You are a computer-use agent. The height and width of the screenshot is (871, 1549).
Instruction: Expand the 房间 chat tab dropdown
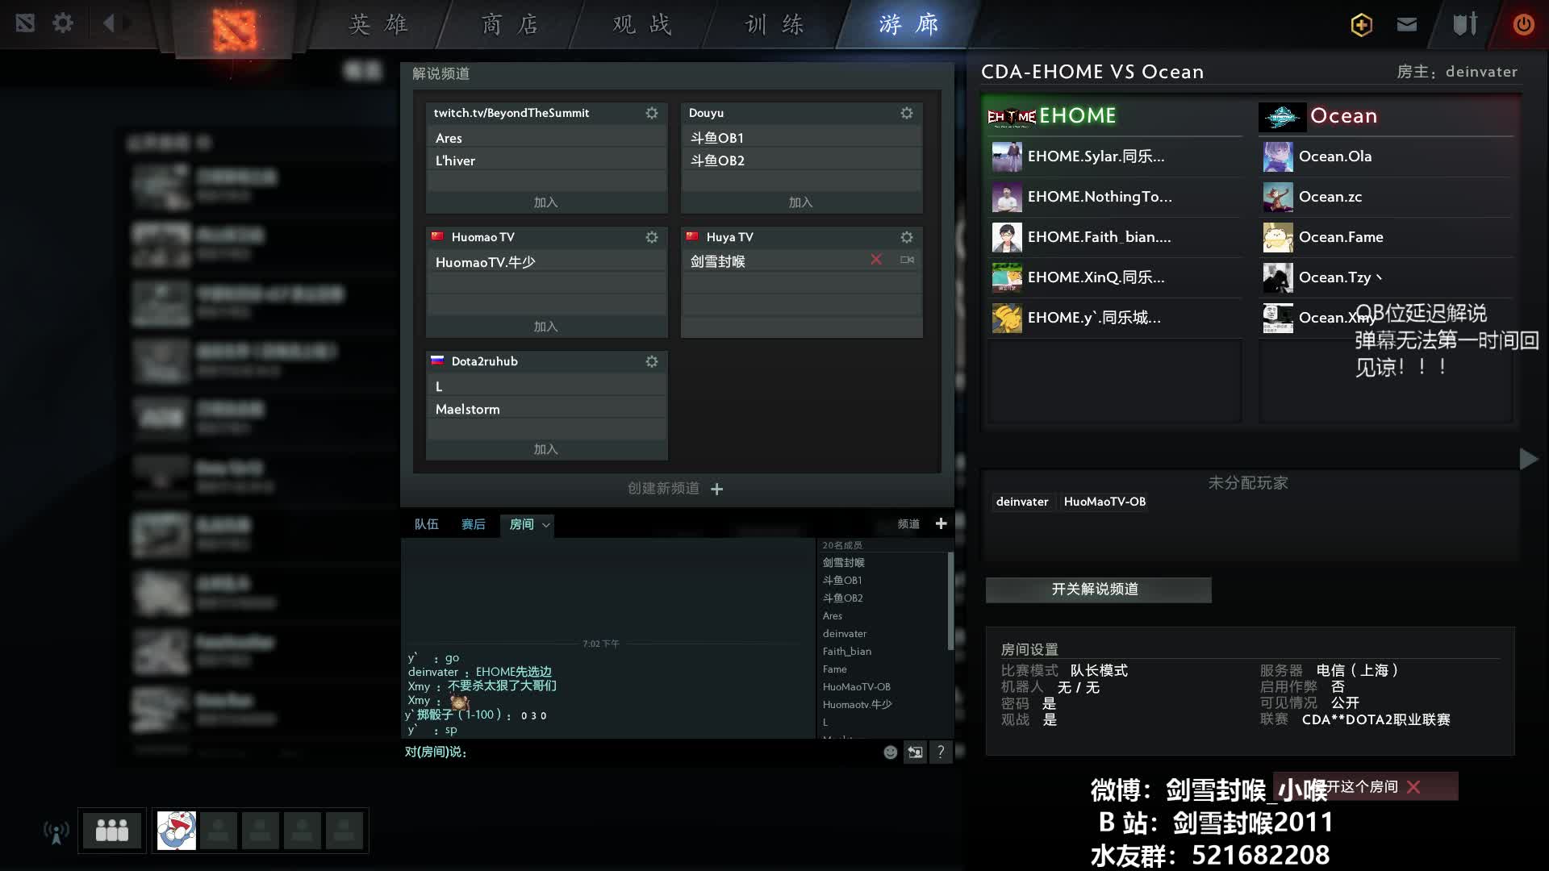[546, 525]
